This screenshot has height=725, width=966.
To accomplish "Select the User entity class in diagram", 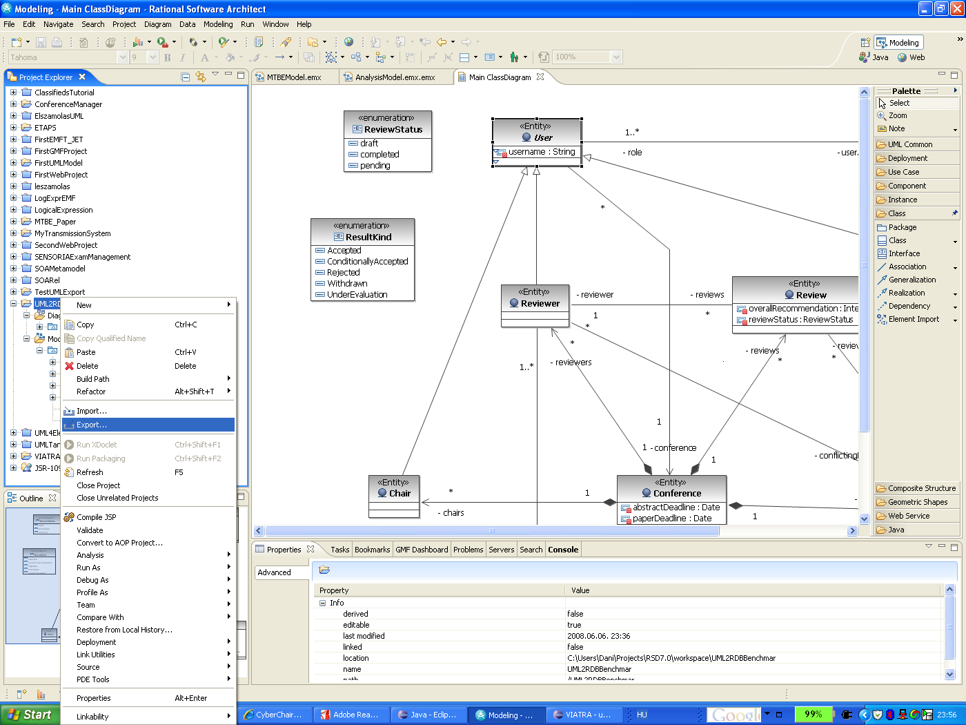I will tap(537, 142).
